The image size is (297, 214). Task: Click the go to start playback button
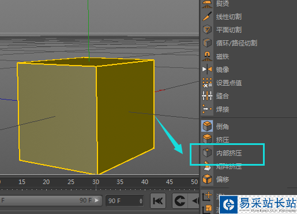pyautogui.click(x=158, y=201)
